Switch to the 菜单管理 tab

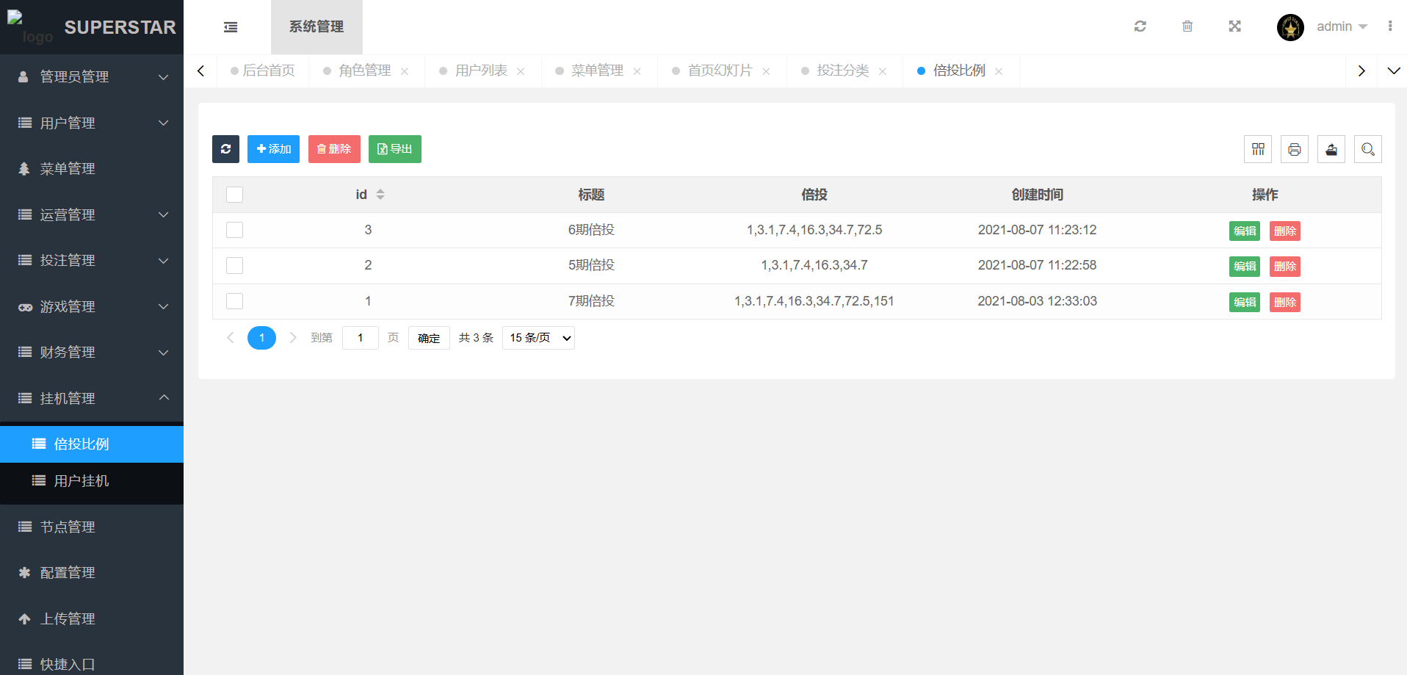[x=597, y=71]
